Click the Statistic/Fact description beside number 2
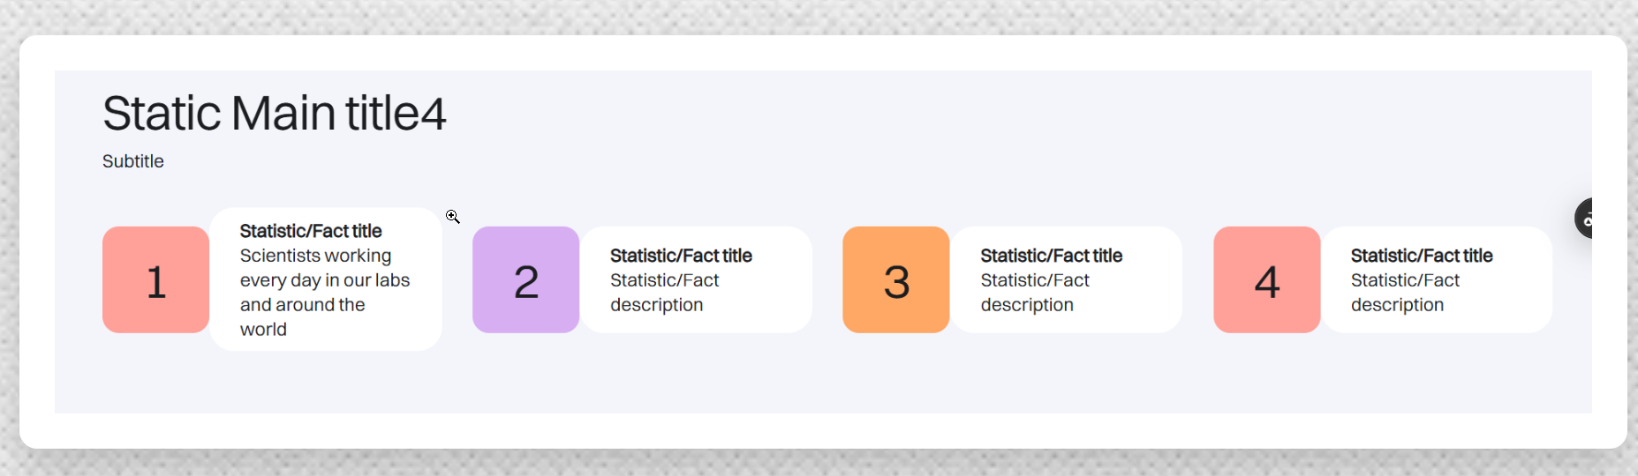1638x476 pixels. pyautogui.click(x=664, y=293)
